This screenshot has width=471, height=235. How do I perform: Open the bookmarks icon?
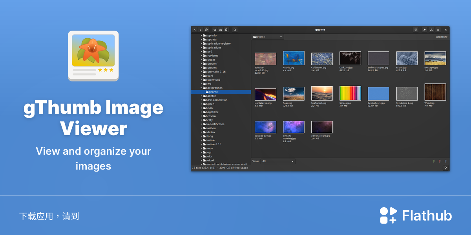[226, 30]
